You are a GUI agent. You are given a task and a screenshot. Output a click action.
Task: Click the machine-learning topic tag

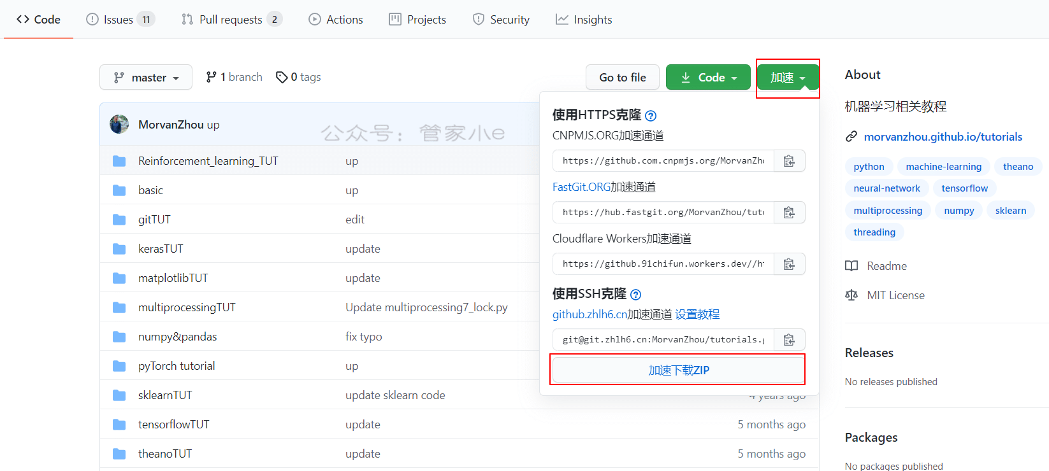[943, 167]
